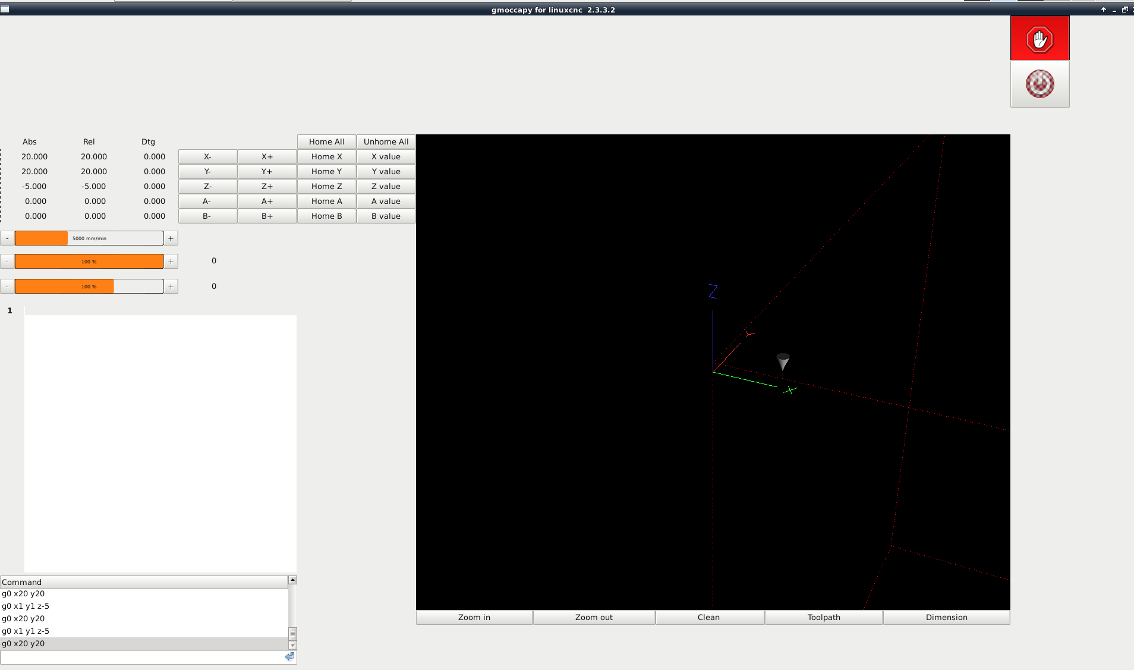
Task: Click the Abs column header
Action: pos(30,141)
